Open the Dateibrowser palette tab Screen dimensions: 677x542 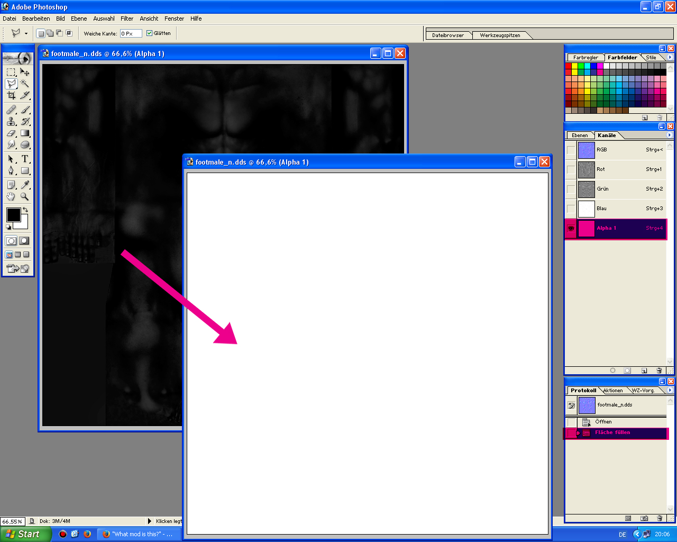447,35
